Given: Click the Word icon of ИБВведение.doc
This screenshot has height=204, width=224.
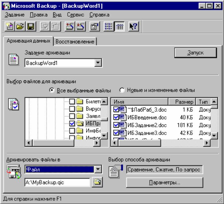Looking at the screenshot, I should (x=123, y=117).
